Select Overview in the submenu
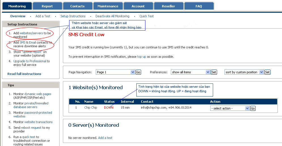 pos(18,16)
